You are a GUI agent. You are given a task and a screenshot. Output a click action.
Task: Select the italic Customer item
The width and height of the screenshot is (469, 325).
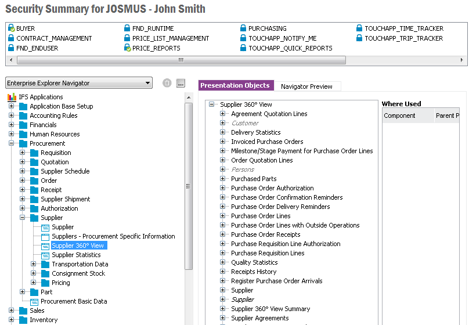(245, 123)
